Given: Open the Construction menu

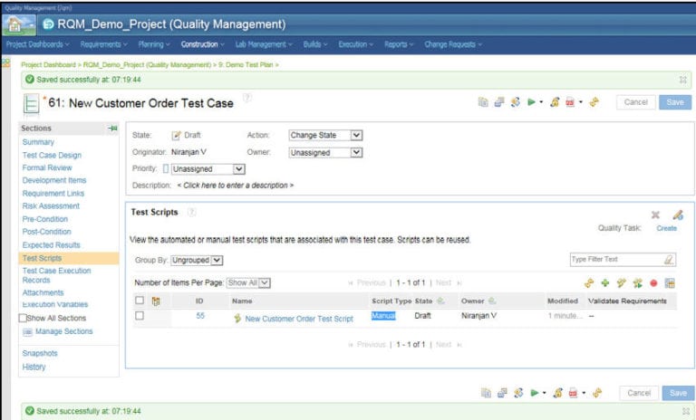Looking at the screenshot, I should 202,43.
